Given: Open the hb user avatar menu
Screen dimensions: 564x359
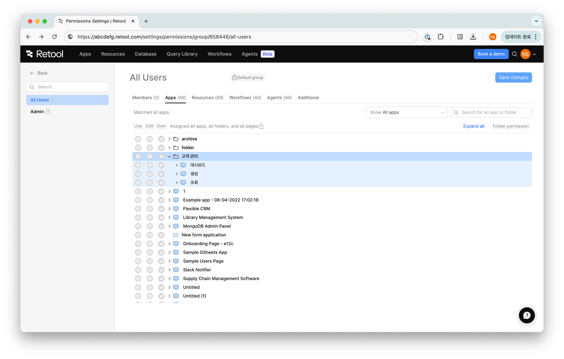Looking at the screenshot, I should coord(525,54).
